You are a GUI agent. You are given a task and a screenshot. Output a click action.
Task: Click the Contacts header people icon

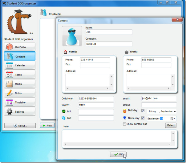pos(43,12)
